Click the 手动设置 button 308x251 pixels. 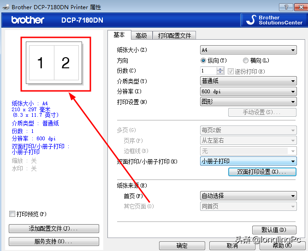click(x=262, y=112)
